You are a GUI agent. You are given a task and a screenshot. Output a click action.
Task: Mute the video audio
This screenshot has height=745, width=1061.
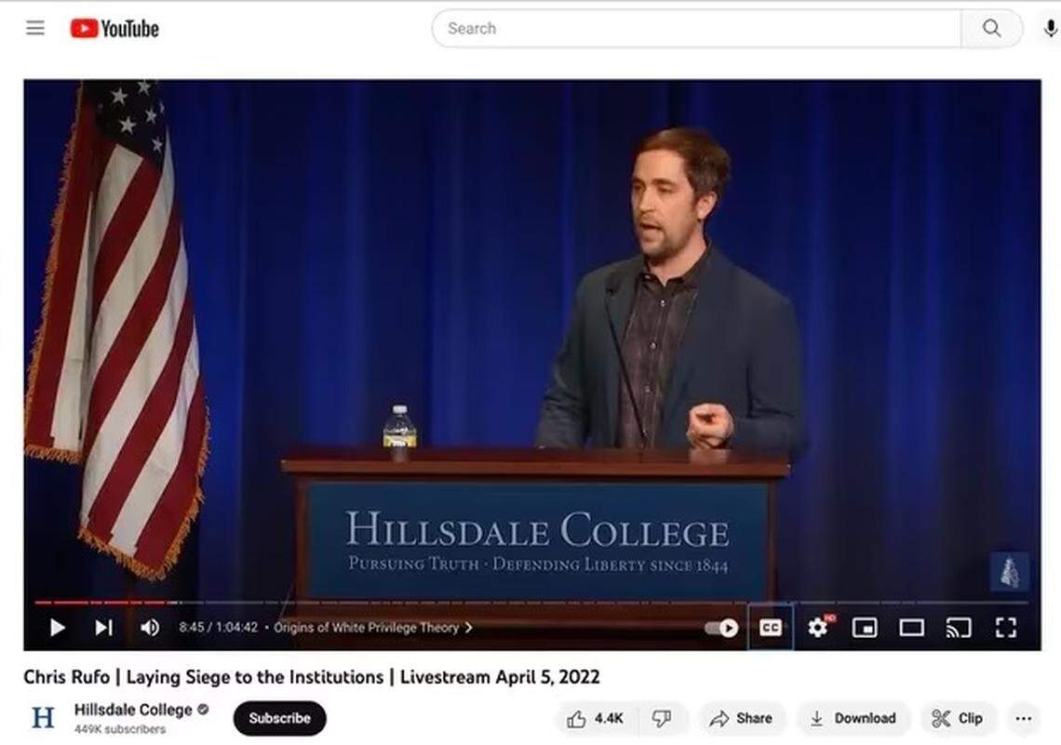point(149,628)
